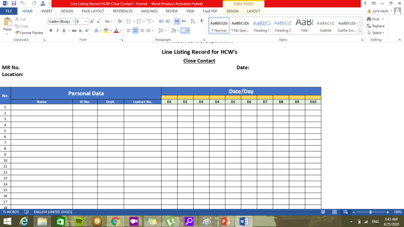The image size is (404, 227).
Task: Collapse the ribbon with chevron arrow
Action: (x=400, y=40)
